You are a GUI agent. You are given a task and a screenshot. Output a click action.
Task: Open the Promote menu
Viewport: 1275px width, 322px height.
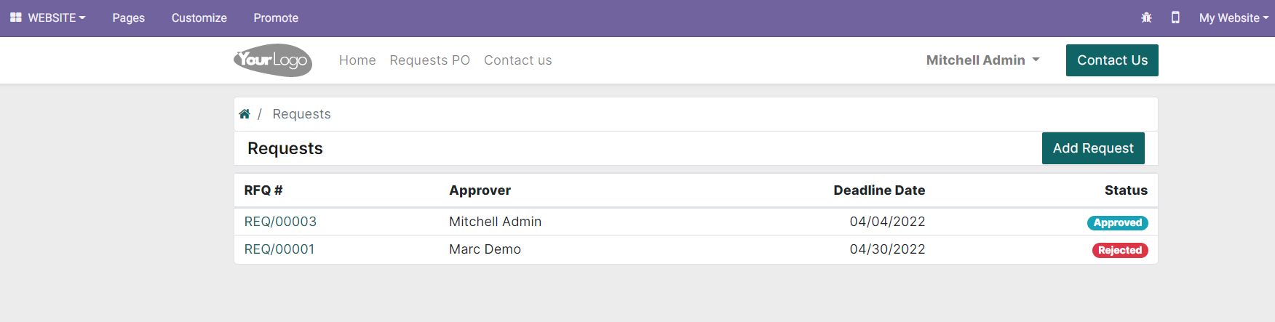276,17
